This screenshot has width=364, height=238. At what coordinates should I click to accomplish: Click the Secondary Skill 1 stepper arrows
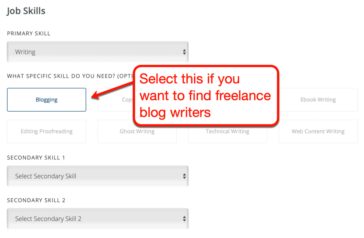184,176
